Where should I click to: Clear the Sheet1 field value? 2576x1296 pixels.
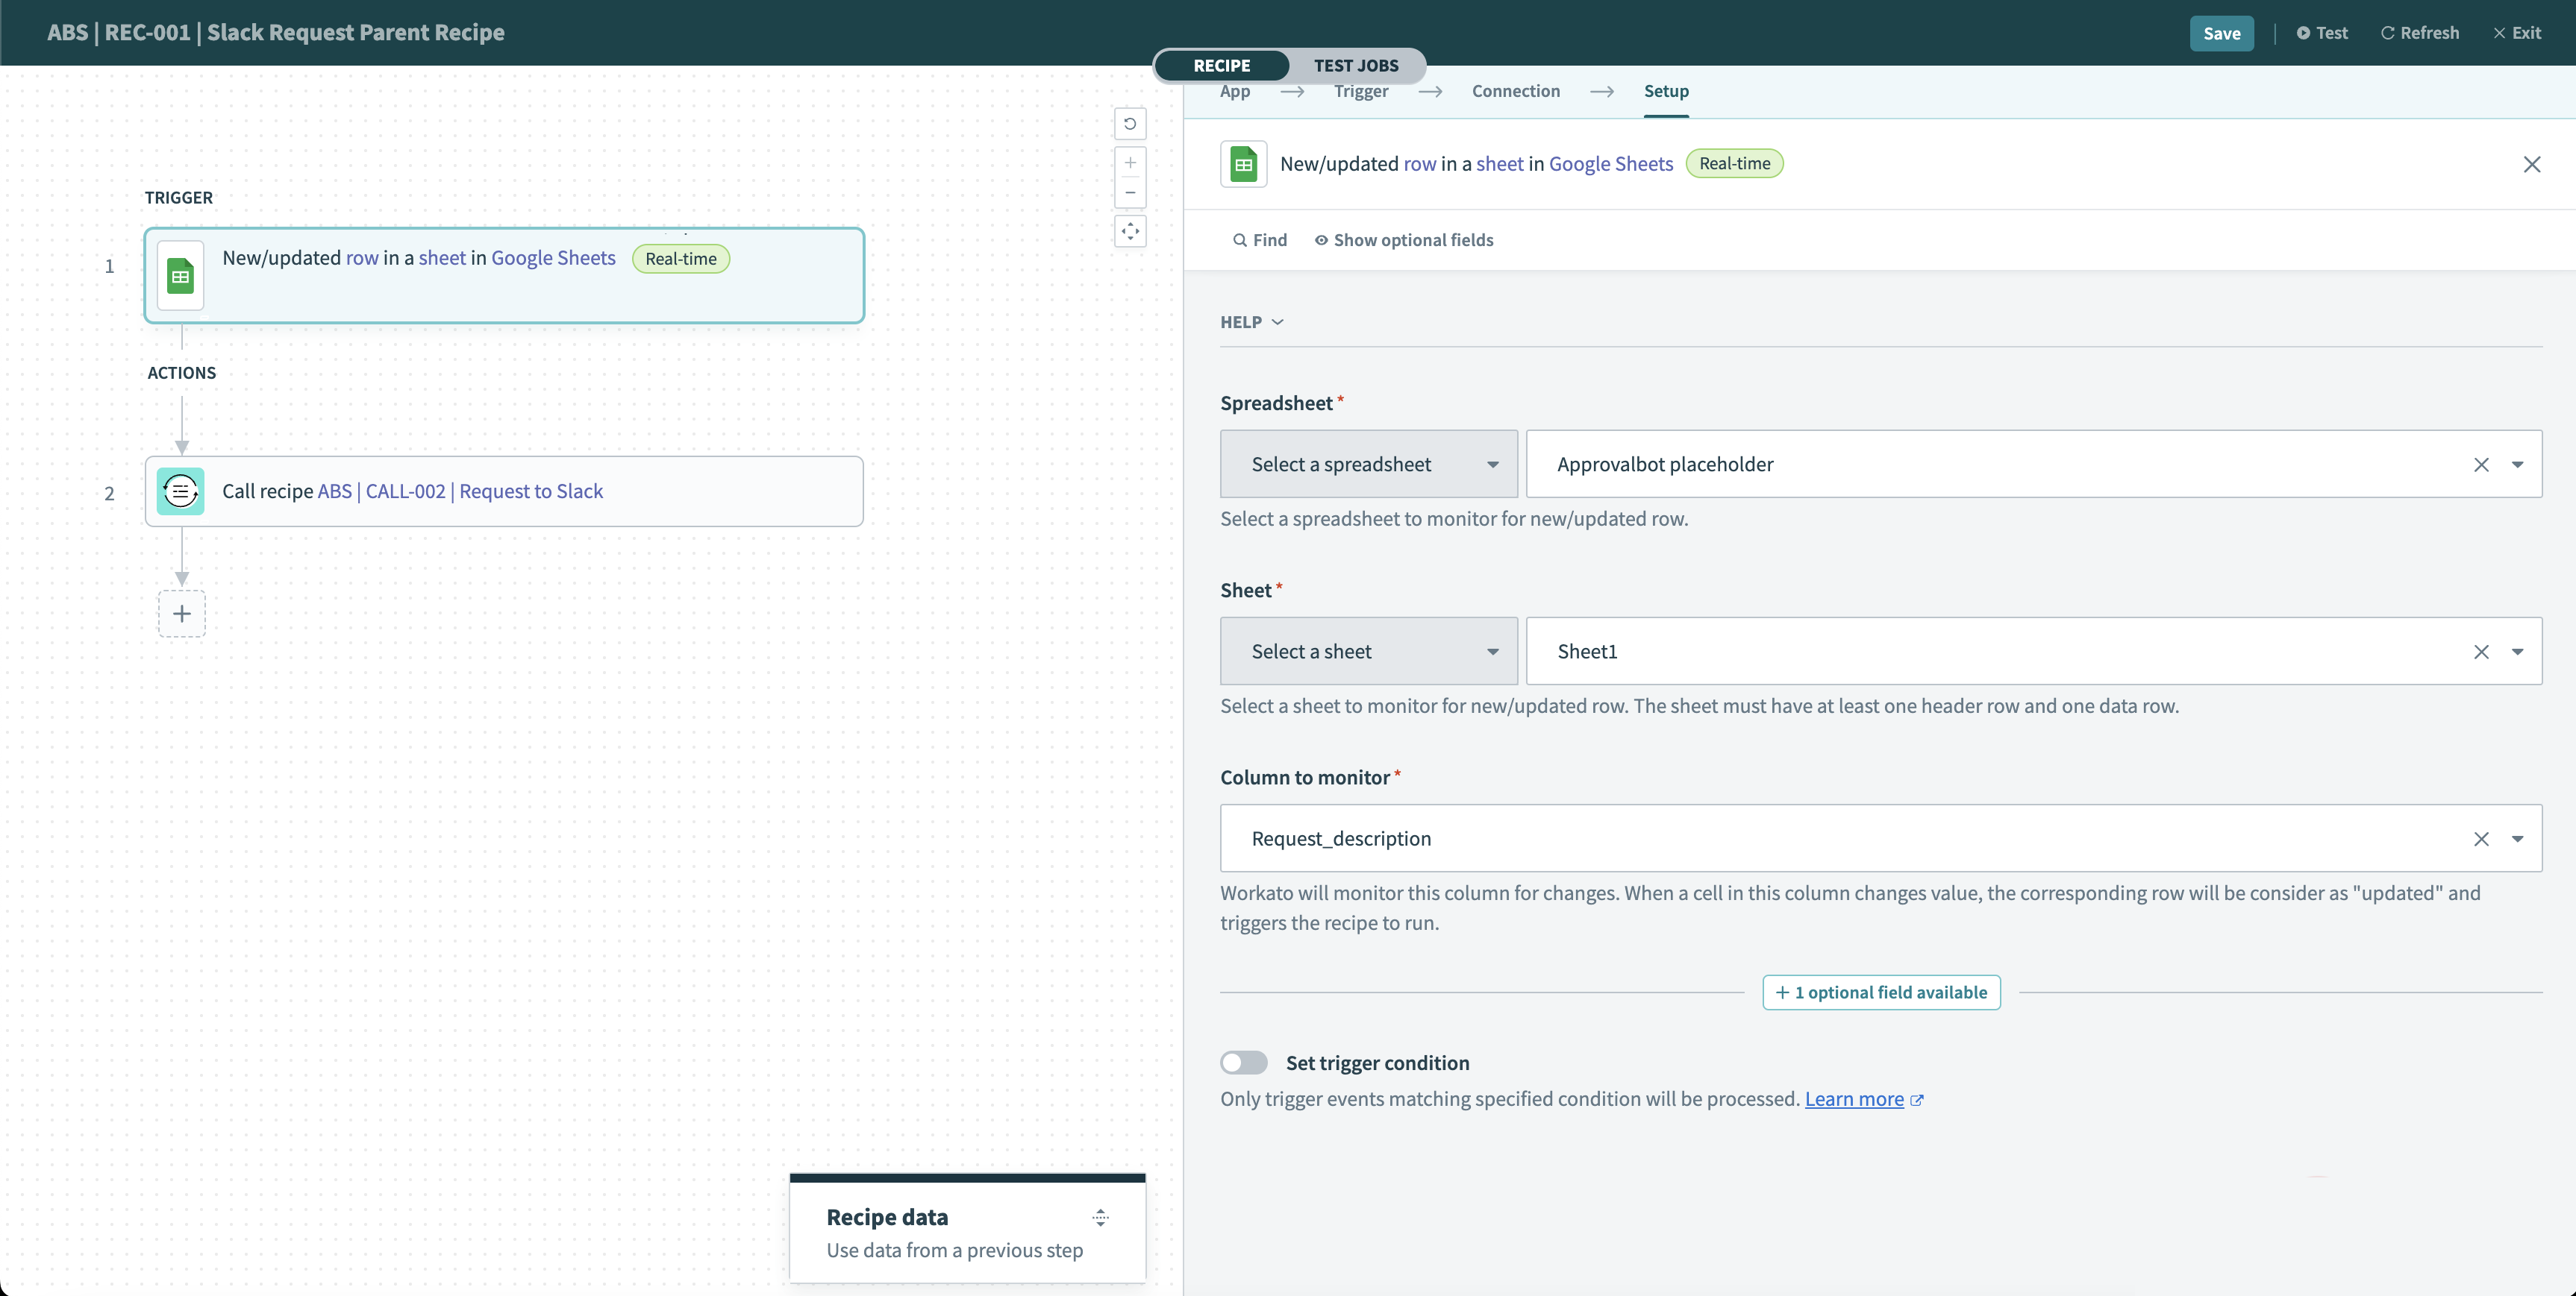pos(2481,650)
